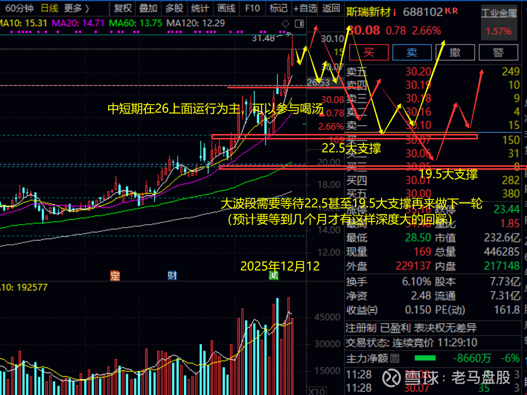The height and width of the screenshot is (395, 527).
Task: Click the red 买 buy button
Action: (x=369, y=53)
